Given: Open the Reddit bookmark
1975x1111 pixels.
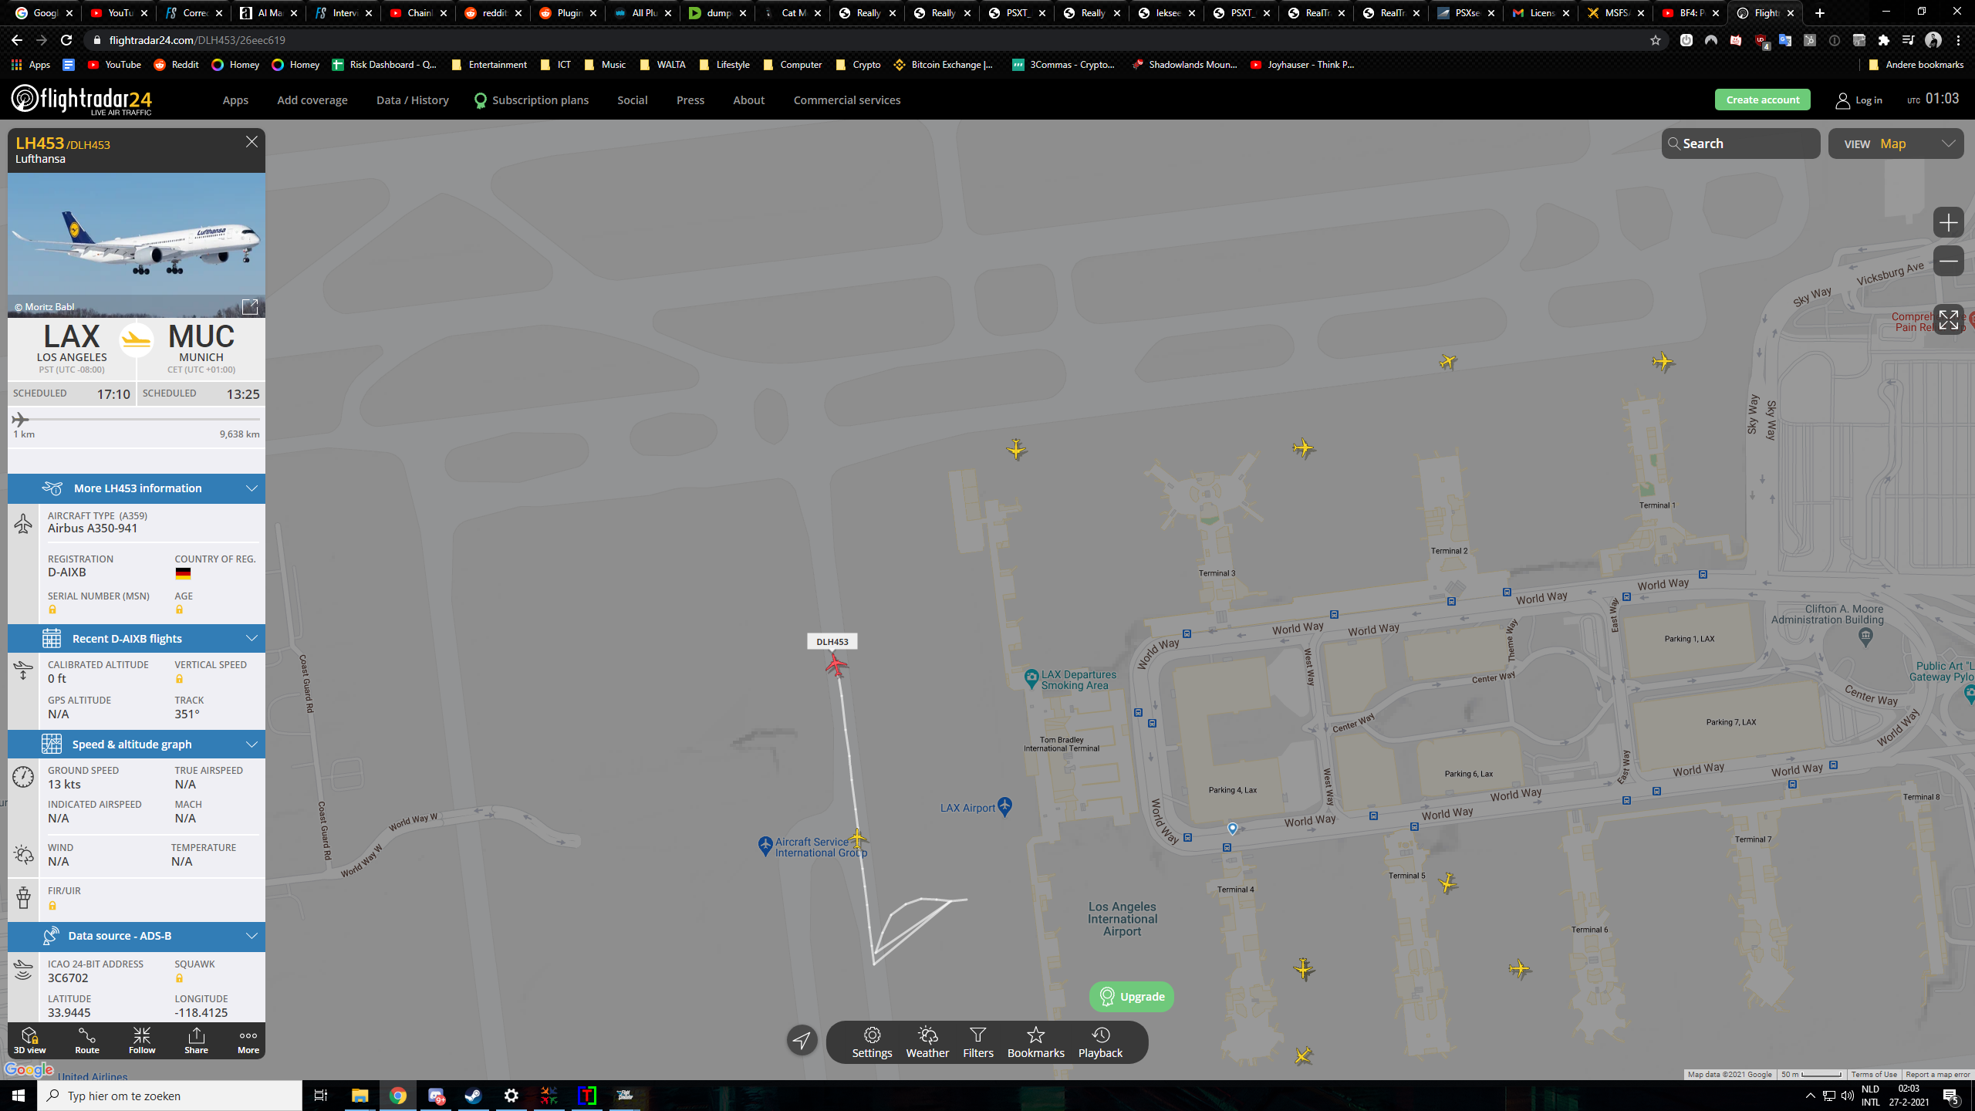Looking at the screenshot, I should coord(177,65).
